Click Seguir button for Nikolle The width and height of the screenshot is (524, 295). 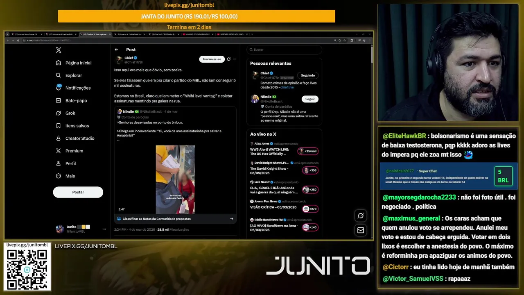pos(310,99)
